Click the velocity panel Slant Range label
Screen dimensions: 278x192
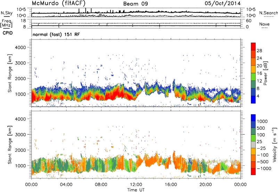(10, 145)
